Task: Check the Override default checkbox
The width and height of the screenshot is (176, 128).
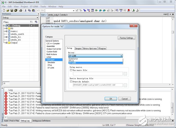Action: coord(71,82)
